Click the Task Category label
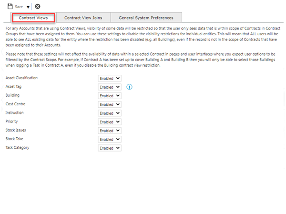 pos(17,148)
